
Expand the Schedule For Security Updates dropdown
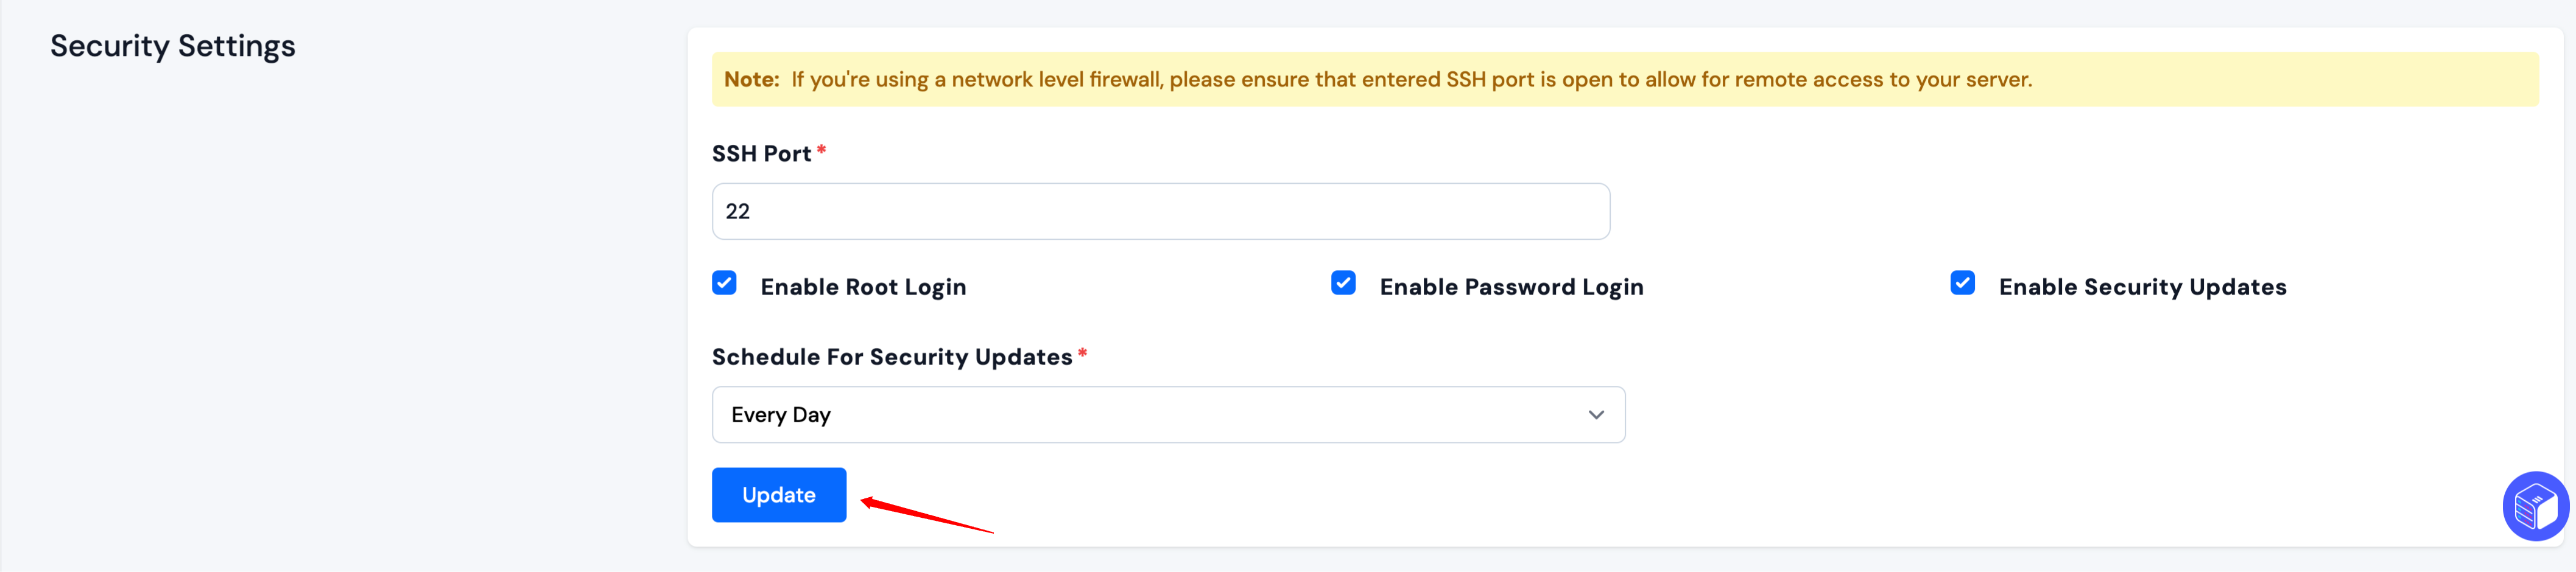click(x=1168, y=415)
